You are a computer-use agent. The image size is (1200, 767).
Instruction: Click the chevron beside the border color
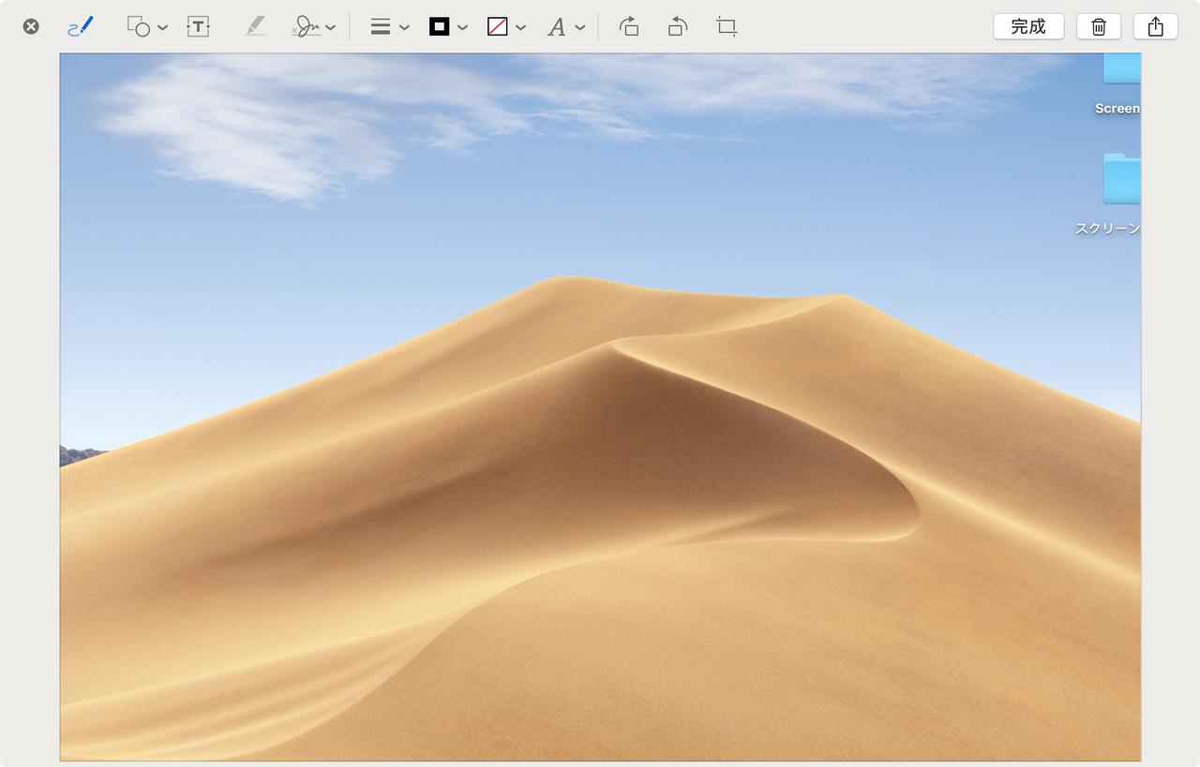[462, 27]
